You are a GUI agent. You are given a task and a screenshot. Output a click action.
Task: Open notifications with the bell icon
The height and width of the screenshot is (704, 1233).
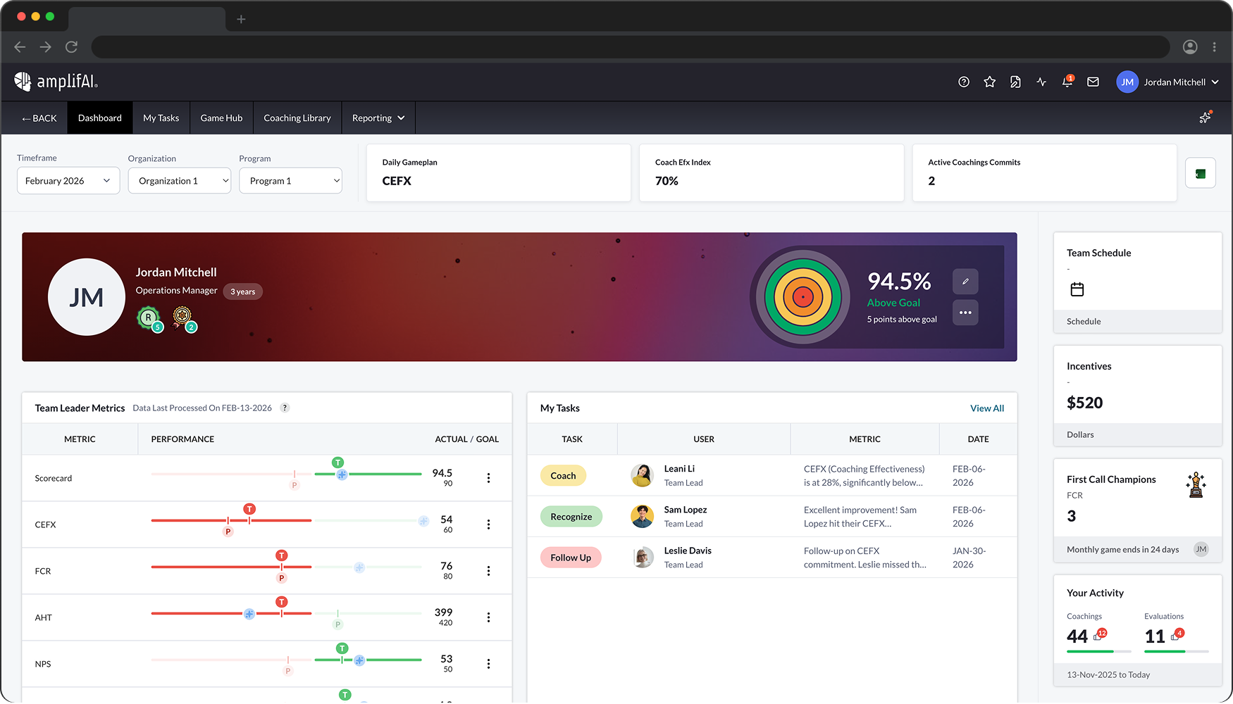point(1067,82)
